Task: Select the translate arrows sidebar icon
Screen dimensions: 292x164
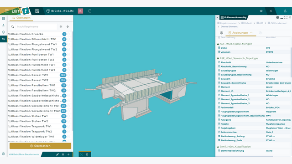Action: coord(3,39)
